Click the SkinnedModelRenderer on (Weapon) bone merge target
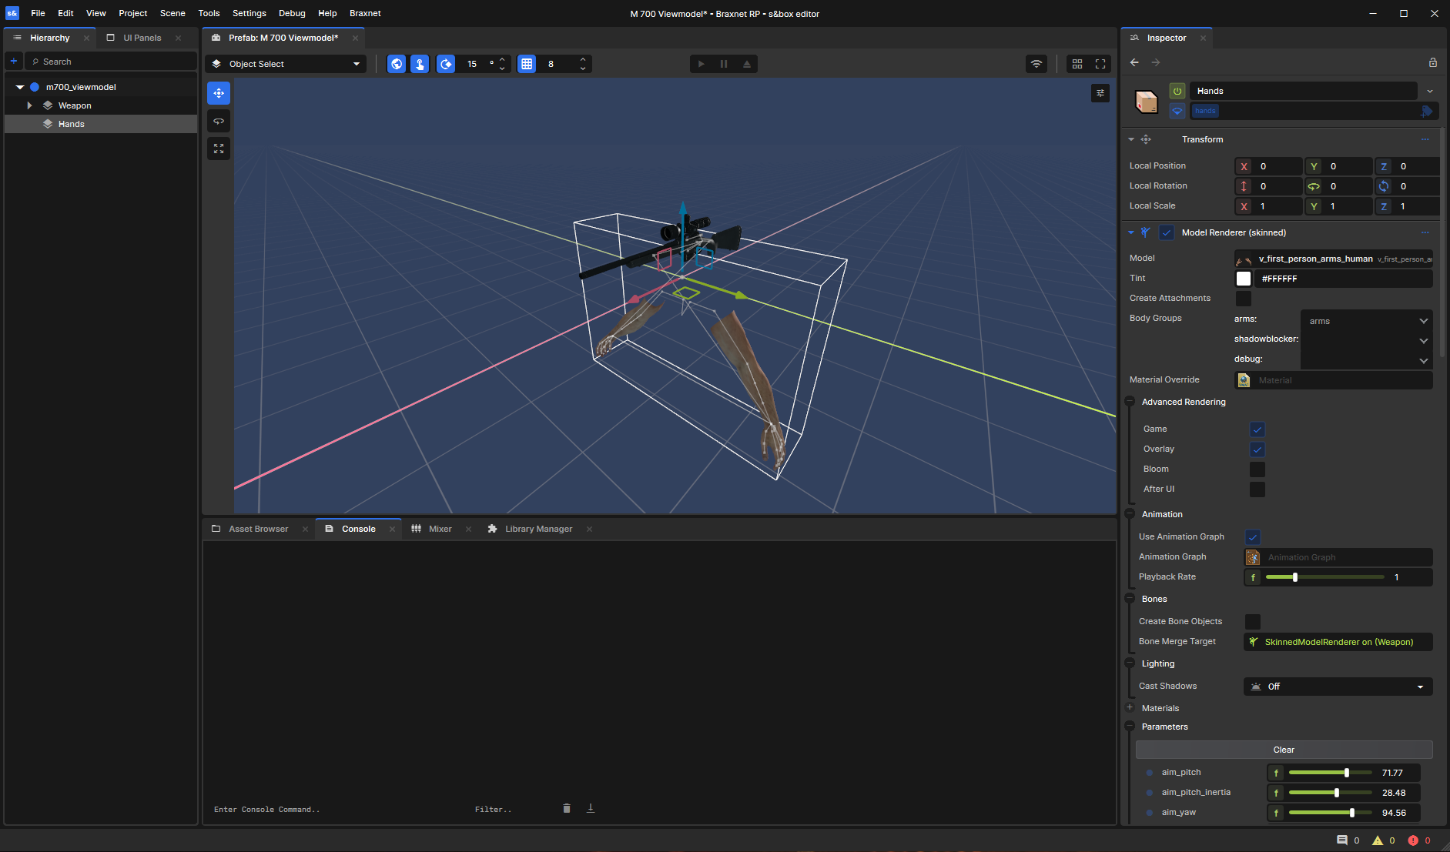The width and height of the screenshot is (1450, 852). pyautogui.click(x=1336, y=641)
